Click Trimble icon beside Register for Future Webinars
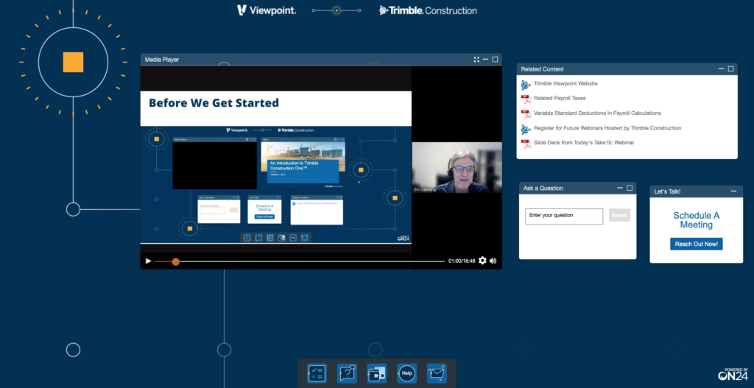Image resolution: width=754 pixels, height=388 pixels. (526, 129)
